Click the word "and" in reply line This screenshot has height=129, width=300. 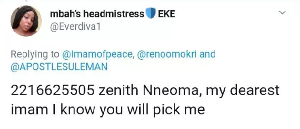tap(208, 54)
